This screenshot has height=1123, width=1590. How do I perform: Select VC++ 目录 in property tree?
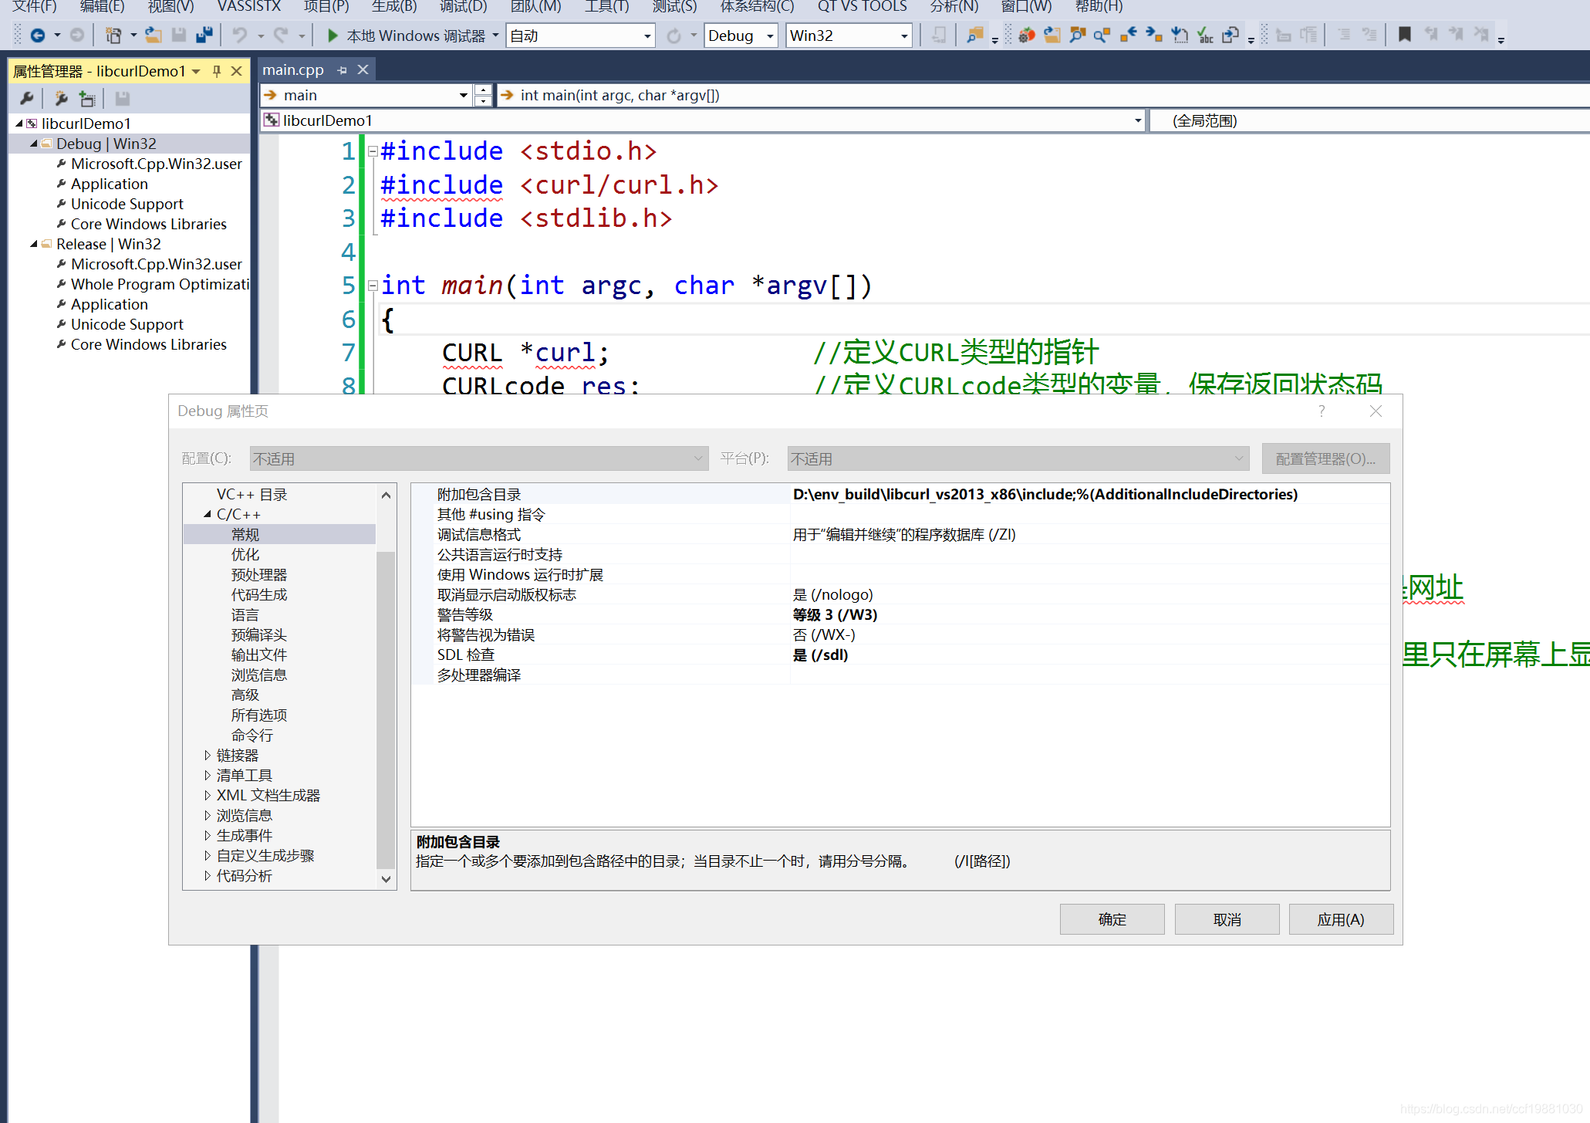[x=251, y=494]
